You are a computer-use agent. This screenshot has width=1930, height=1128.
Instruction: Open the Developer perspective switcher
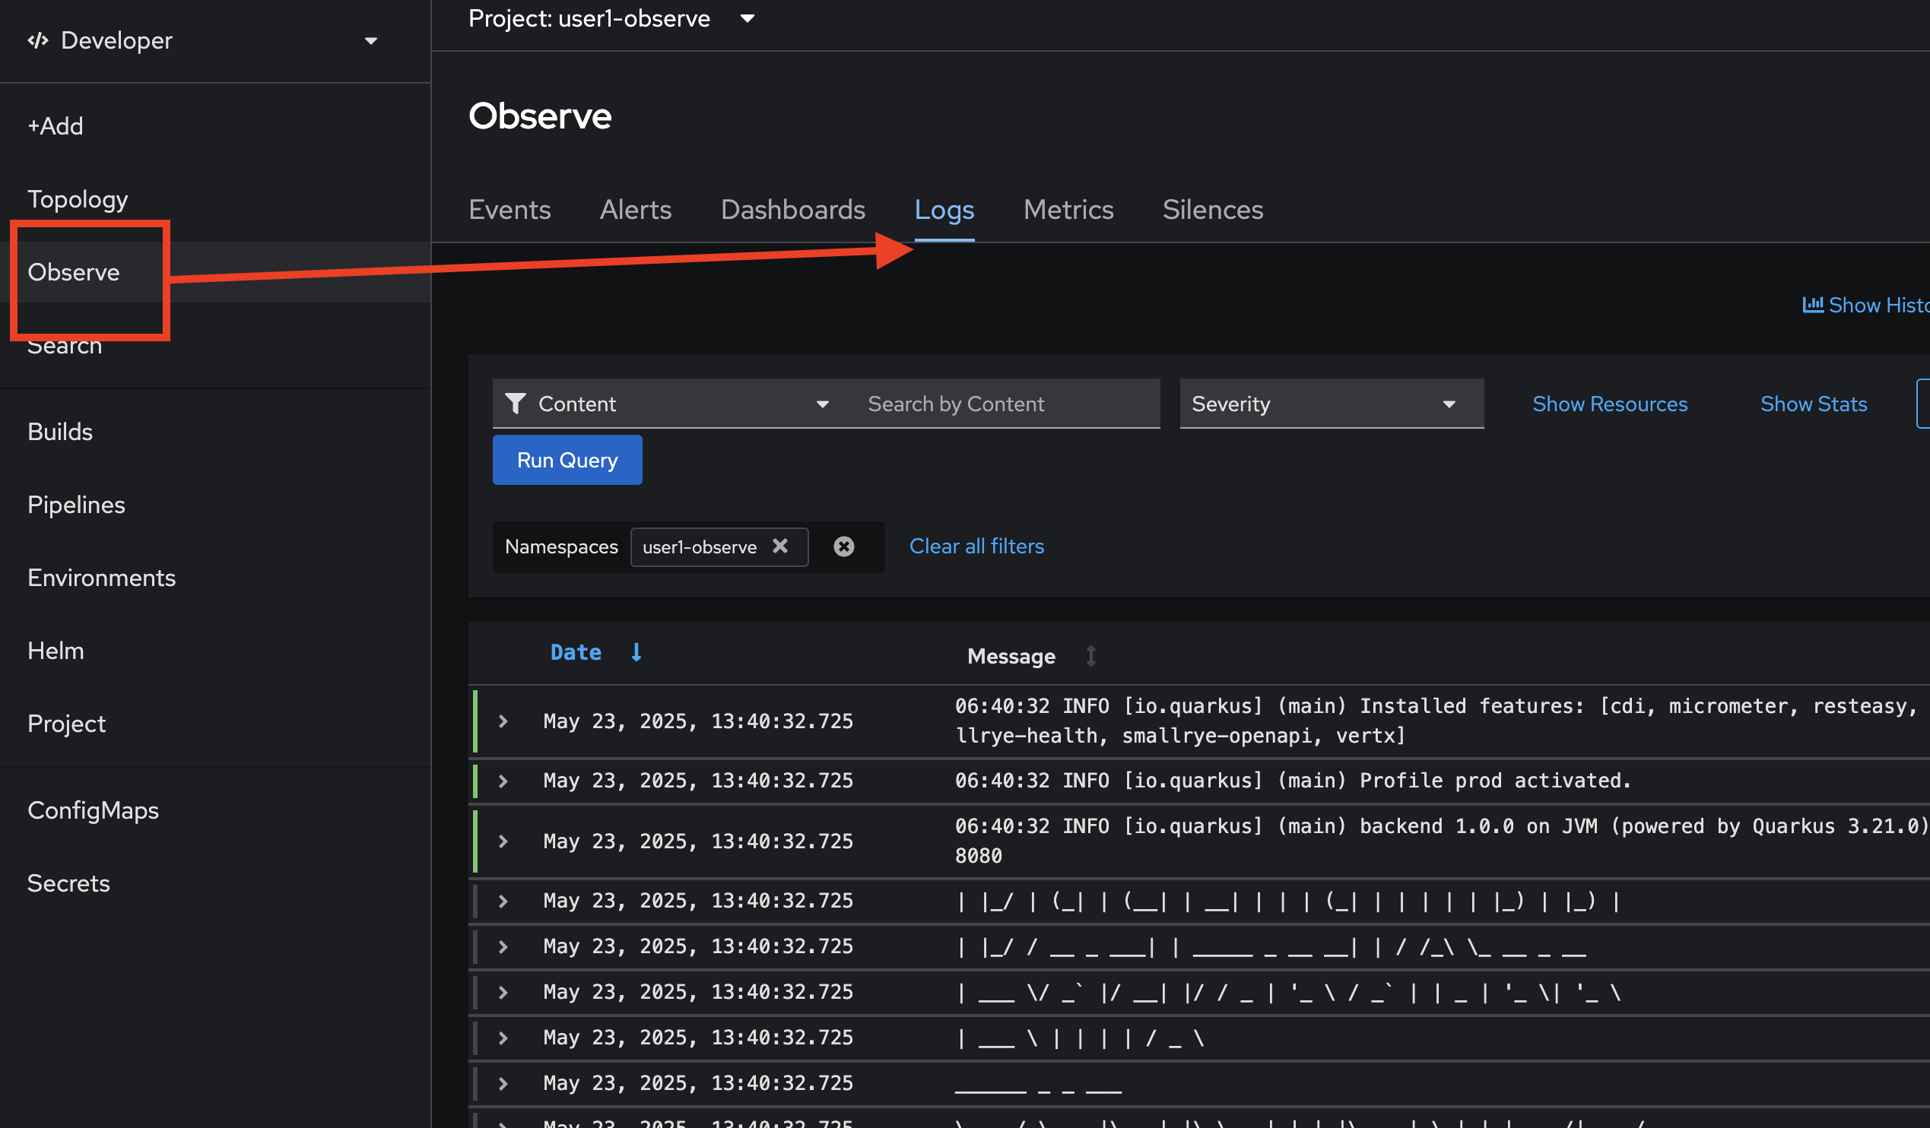[202, 40]
